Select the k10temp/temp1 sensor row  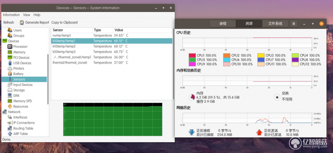112,41
